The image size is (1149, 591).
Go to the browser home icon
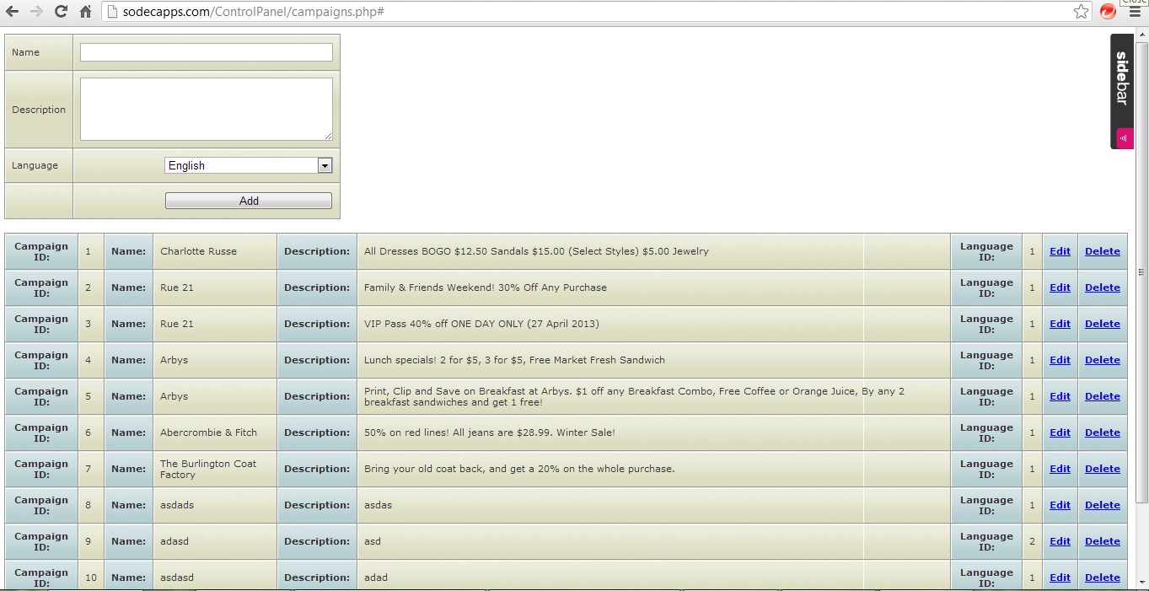[x=85, y=12]
